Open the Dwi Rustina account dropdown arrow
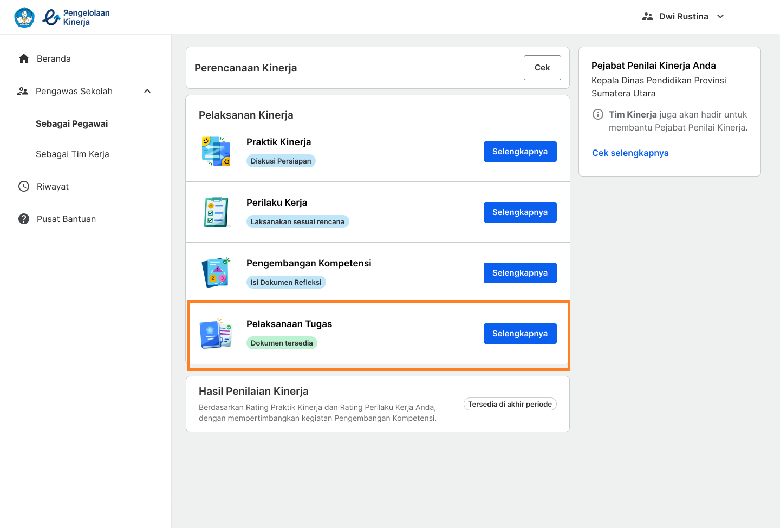The image size is (780, 528). point(720,16)
